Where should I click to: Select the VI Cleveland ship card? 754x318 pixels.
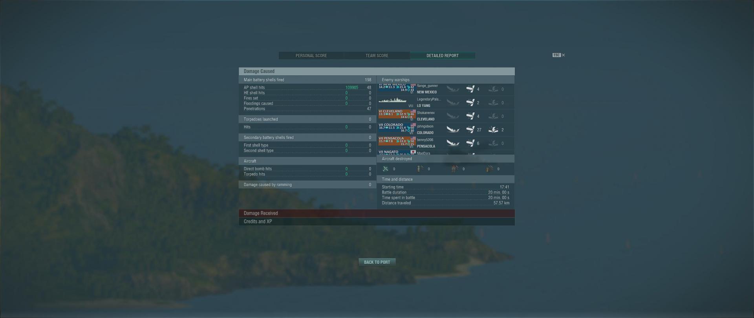[397, 114]
